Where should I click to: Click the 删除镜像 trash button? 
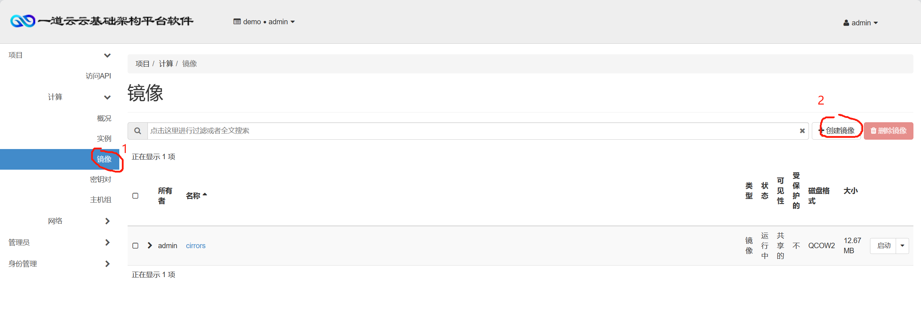[888, 131]
